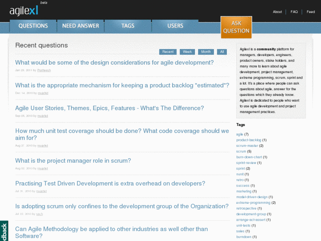
Task: View author sach's profile
Action: click(39, 214)
